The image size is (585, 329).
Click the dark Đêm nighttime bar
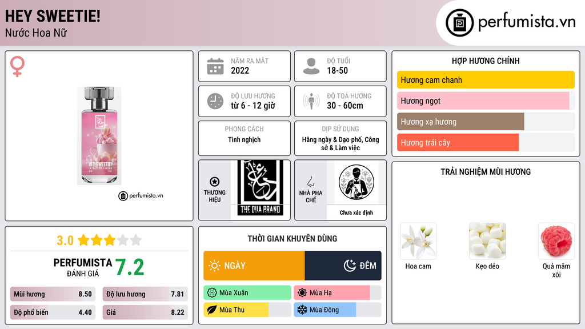[x=343, y=266]
